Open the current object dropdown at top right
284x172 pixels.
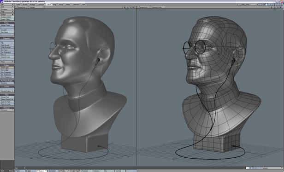pyautogui.click(x=248, y=4)
